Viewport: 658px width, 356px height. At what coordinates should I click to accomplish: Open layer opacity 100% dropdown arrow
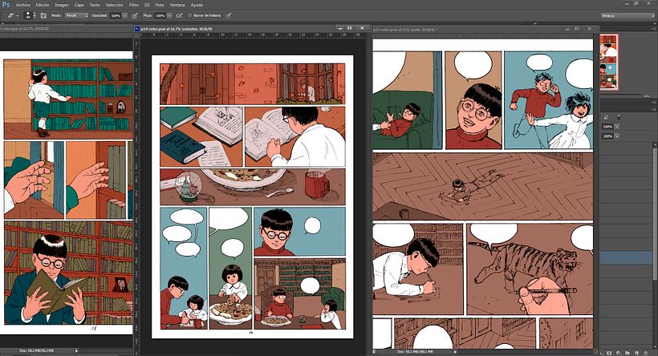click(x=616, y=127)
